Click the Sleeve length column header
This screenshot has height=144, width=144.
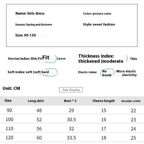103,101
